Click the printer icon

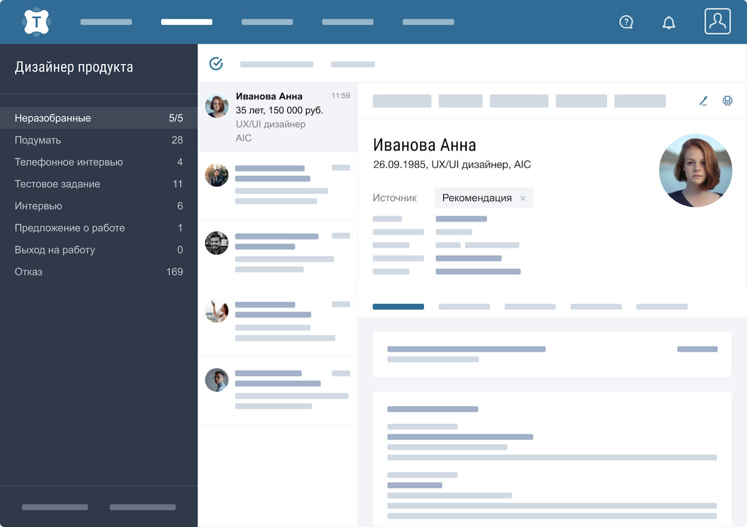coord(727,100)
